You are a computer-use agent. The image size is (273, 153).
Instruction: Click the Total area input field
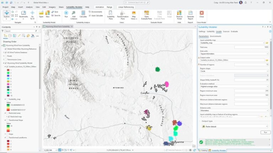click(x=251, y=47)
